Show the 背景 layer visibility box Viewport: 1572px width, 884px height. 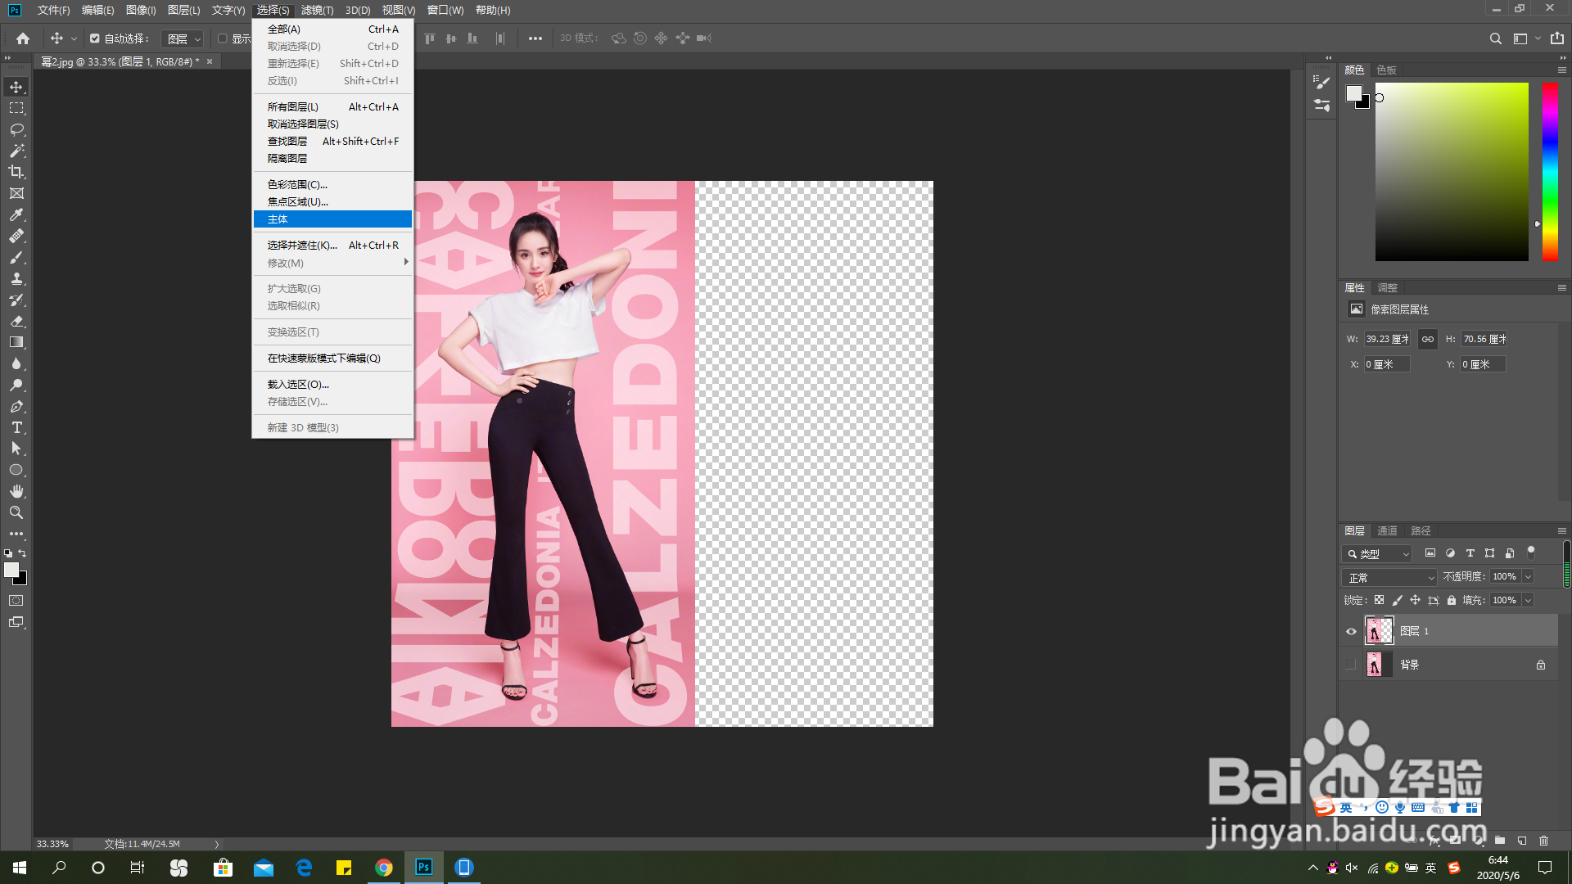point(1351,665)
